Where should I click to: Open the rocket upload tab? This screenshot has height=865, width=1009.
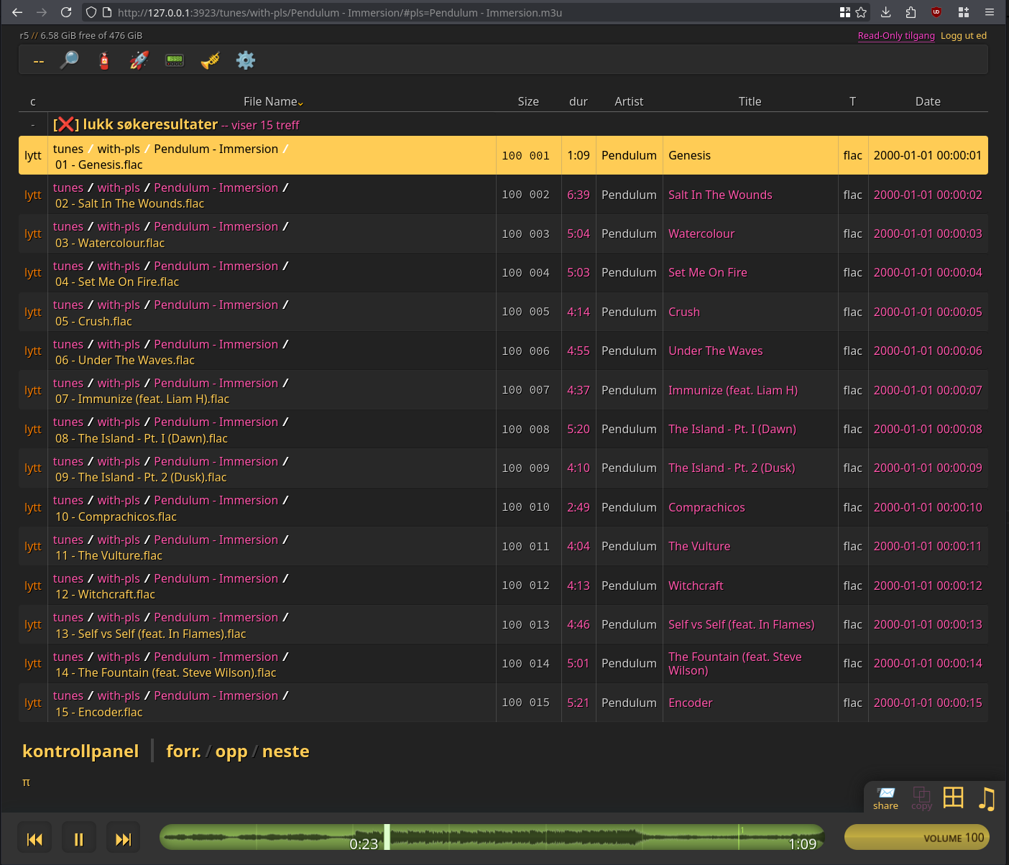pyautogui.click(x=139, y=60)
